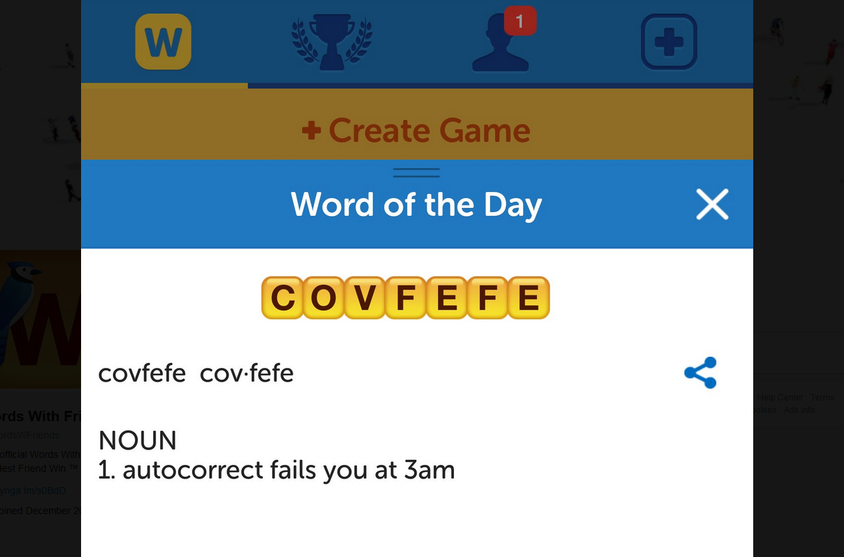
Task: Click the letter O tile
Action: click(x=323, y=298)
